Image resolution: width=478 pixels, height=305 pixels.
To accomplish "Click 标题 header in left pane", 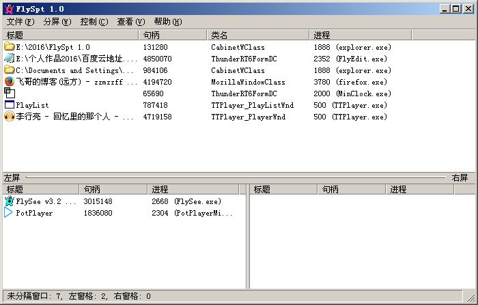I will coord(41,189).
